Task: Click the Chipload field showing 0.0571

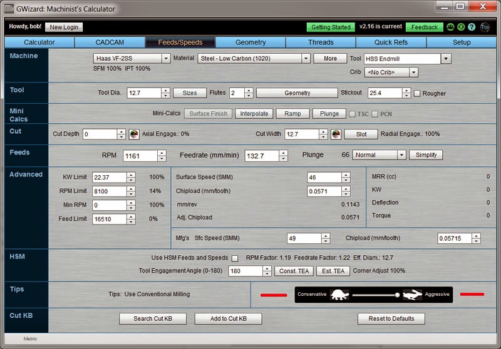Action: (324, 191)
